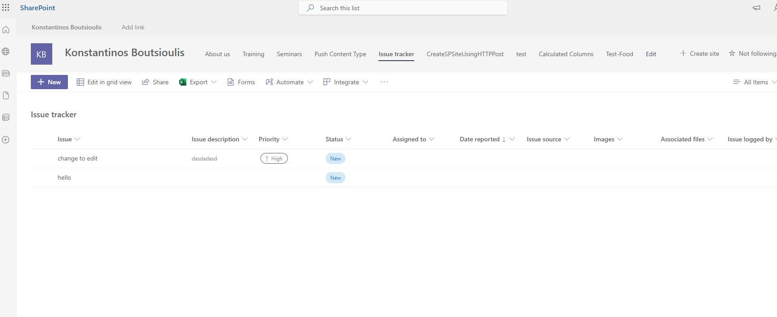Click the KB site logo tile
The width and height of the screenshot is (777, 317).
[42, 54]
